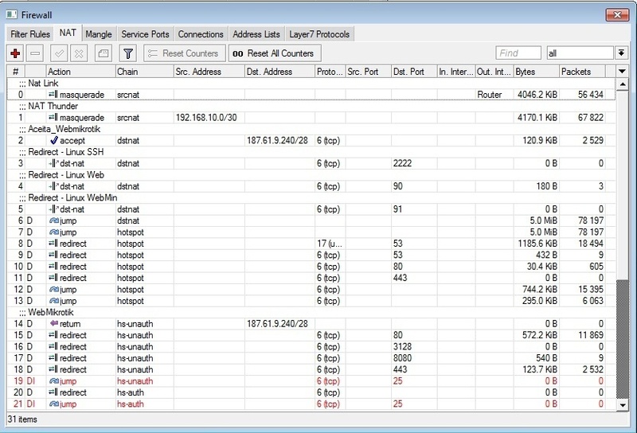Switch to Mangle tab
The image size is (637, 433).
click(99, 34)
